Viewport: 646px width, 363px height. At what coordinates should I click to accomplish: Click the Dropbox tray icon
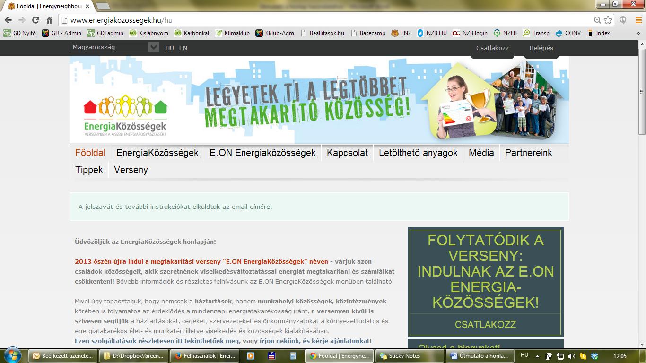(x=595, y=356)
